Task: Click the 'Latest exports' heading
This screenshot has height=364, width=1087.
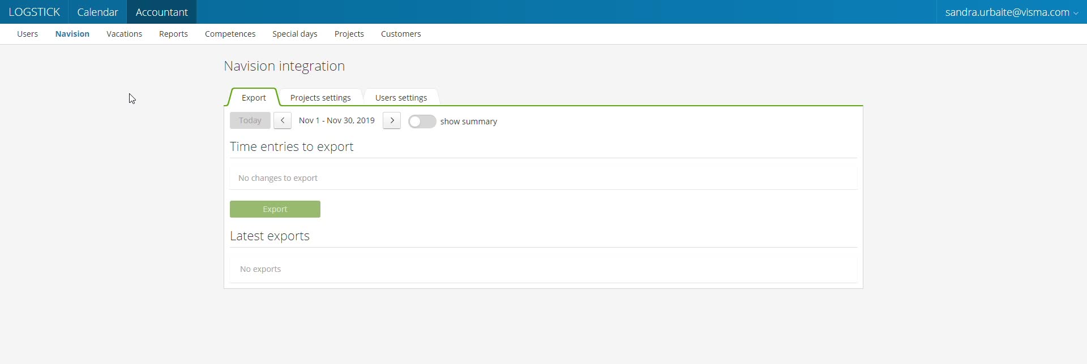Action: 269,236
